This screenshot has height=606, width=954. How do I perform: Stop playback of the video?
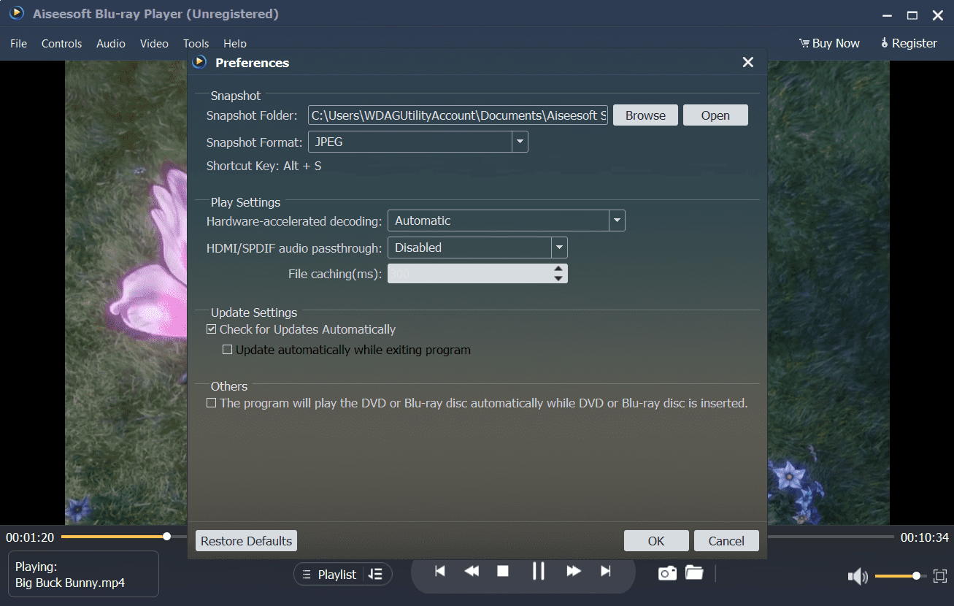click(x=503, y=571)
